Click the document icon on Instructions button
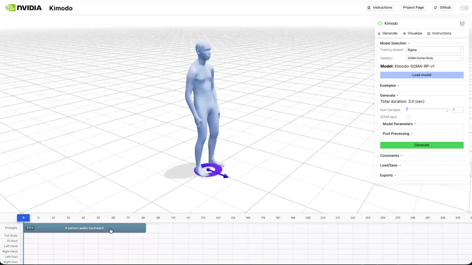This screenshot has height=265, width=472. pos(369,8)
